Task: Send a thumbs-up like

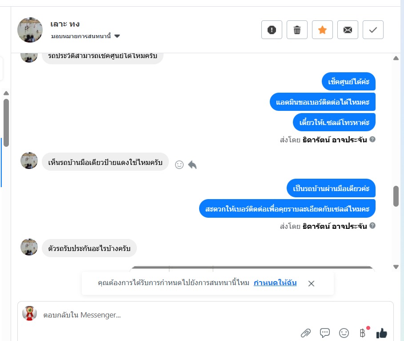Action: coord(382,333)
